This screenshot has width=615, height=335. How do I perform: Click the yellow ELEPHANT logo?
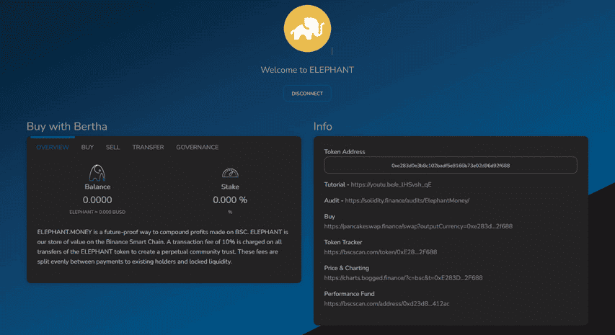pos(307,29)
